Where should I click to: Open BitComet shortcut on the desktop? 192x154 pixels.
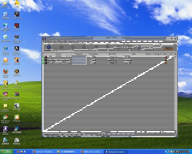[5, 61]
